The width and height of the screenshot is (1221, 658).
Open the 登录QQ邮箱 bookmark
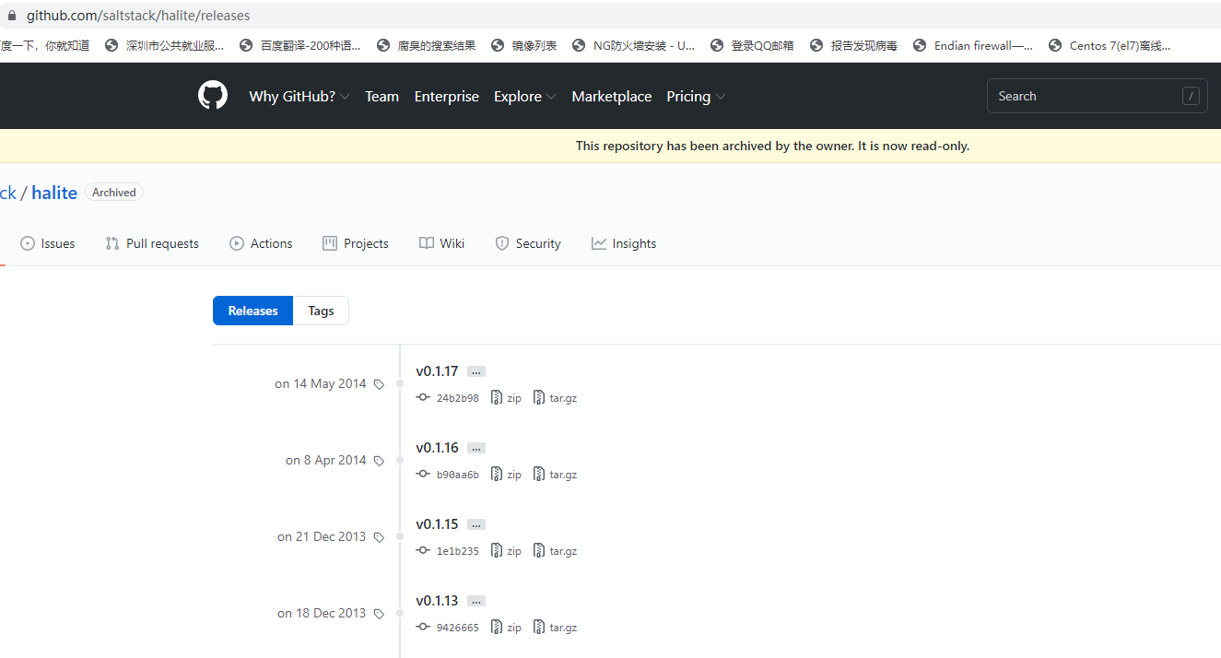[752, 45]
